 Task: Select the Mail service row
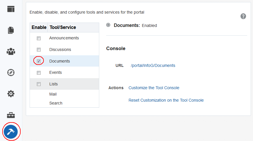(x=53, y=94)
